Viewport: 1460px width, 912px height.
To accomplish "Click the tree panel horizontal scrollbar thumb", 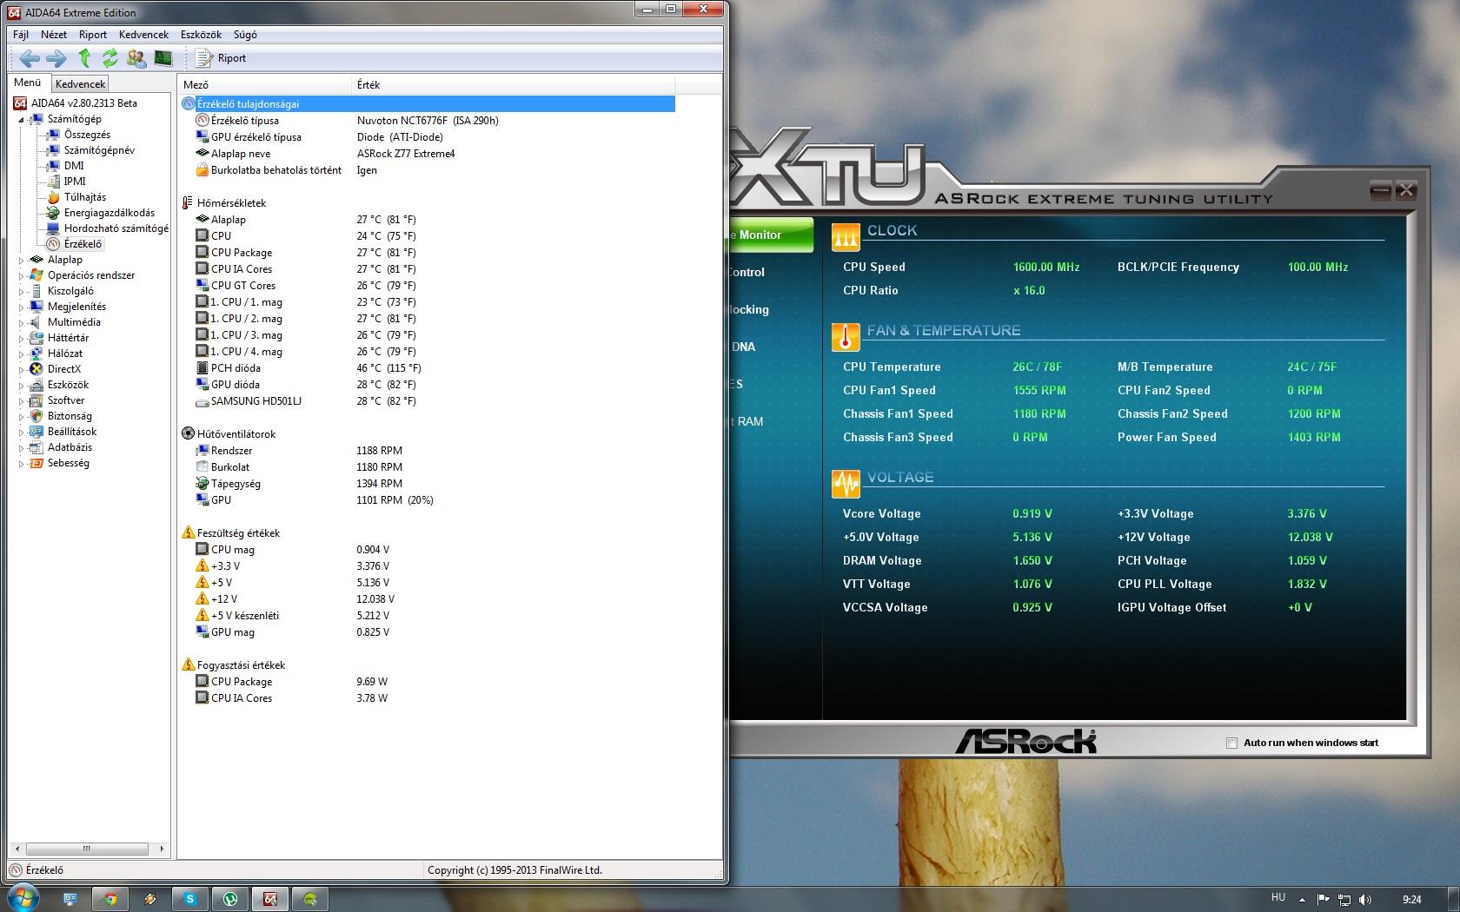I will 86,849.
